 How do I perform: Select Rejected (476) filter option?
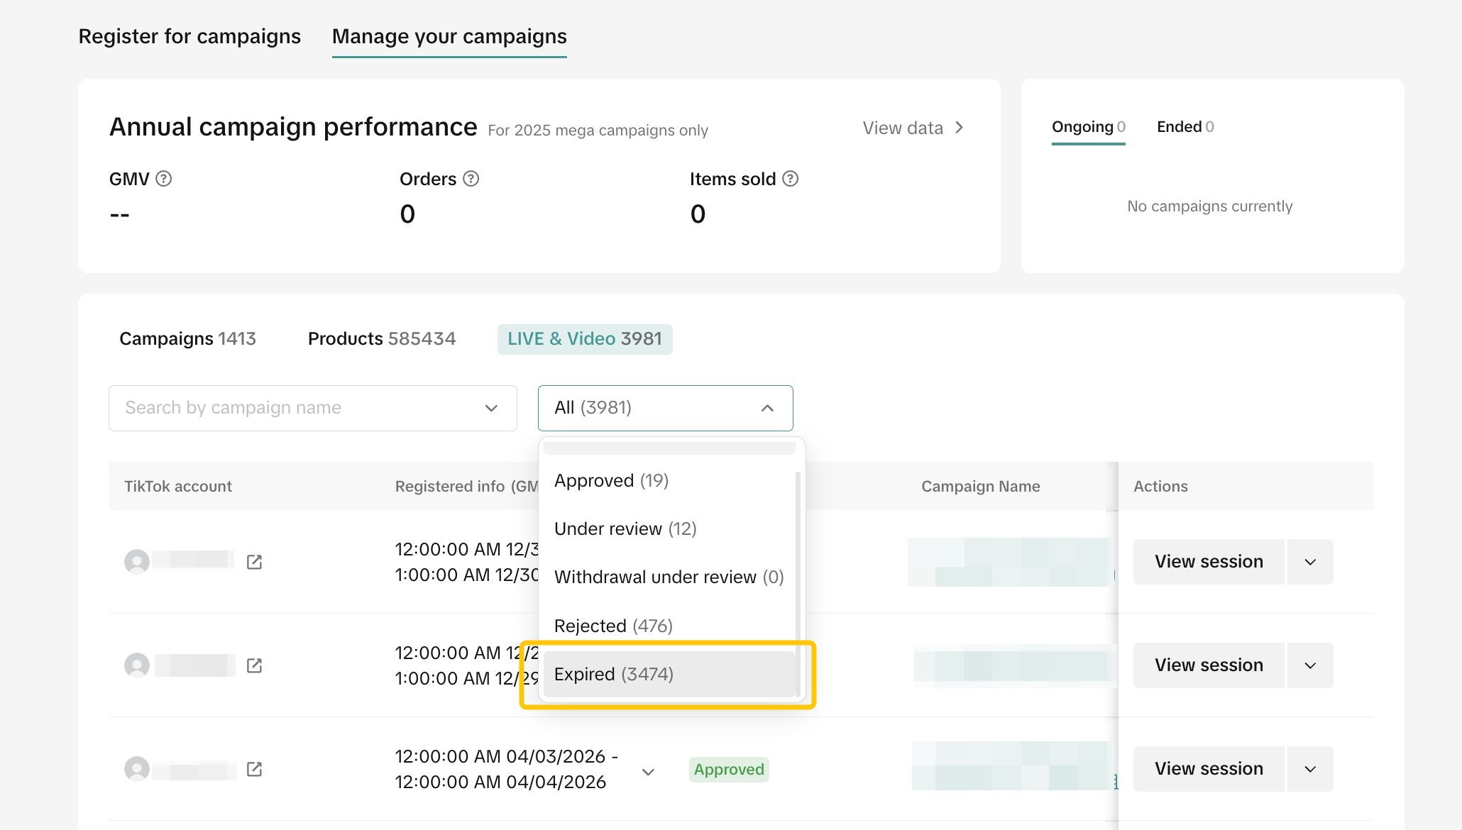(613, 626)
